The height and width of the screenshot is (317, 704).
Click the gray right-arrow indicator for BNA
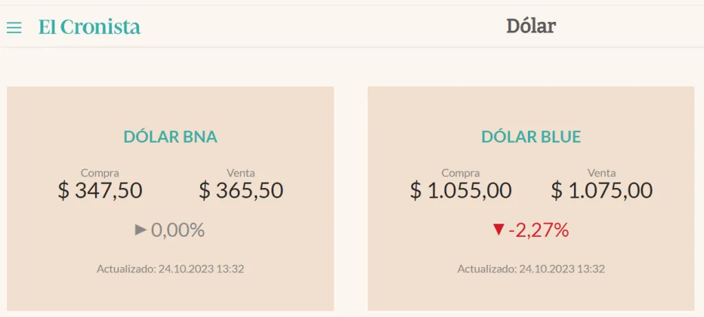coord(141,230)
